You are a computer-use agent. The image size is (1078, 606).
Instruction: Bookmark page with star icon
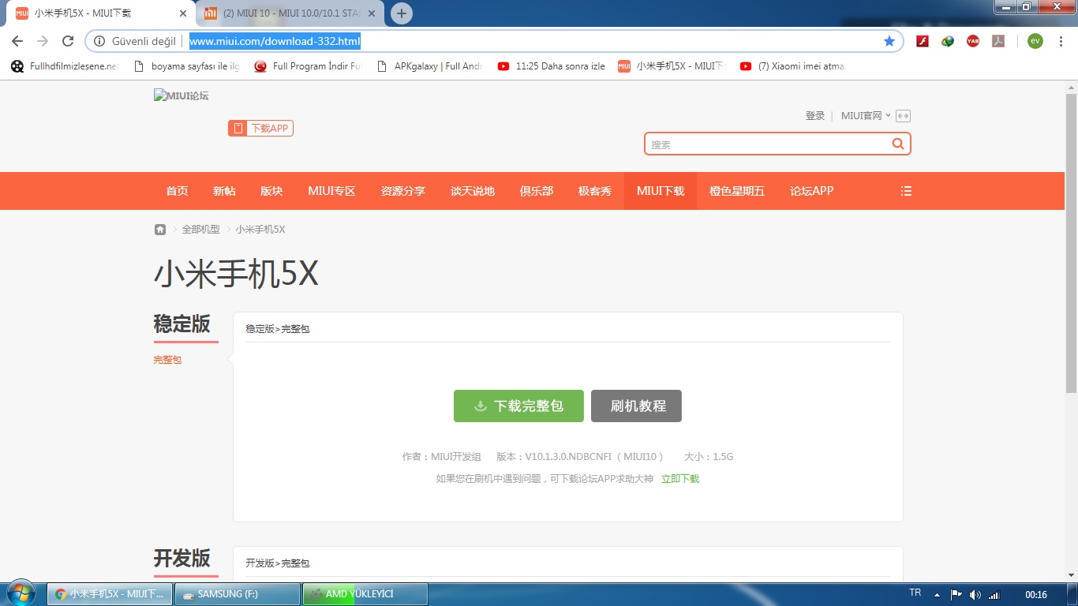click(889, 41)
